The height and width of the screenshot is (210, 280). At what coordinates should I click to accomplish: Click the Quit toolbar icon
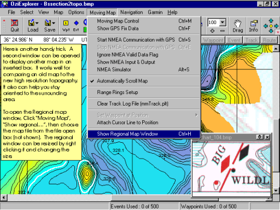(15, 26)
